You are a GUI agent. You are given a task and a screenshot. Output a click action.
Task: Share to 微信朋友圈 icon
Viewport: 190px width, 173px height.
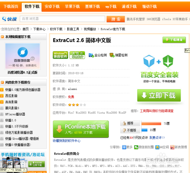136,147
